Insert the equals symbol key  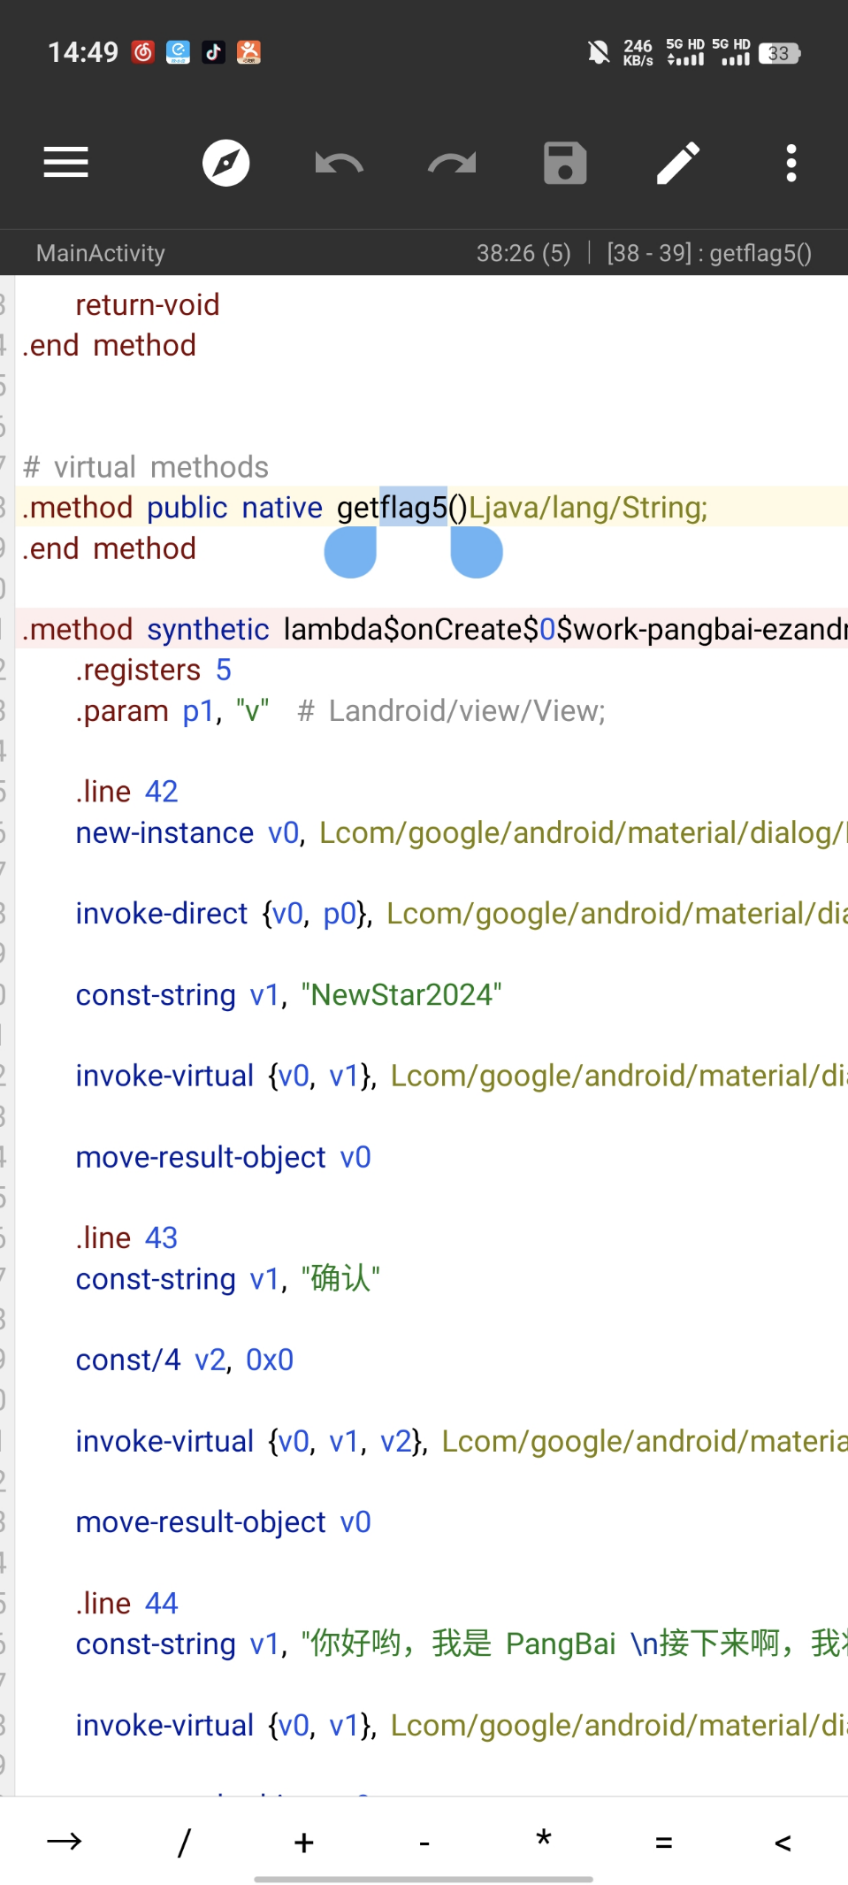pyautogui.click(x=664, y=1843)
